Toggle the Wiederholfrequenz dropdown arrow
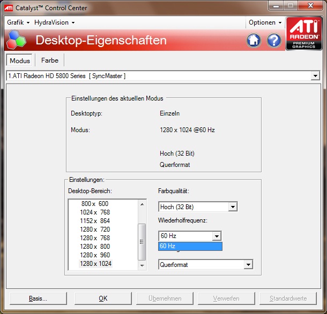This screenshot has width=327, height=314. pyautogui.click(x=217, y=236)
